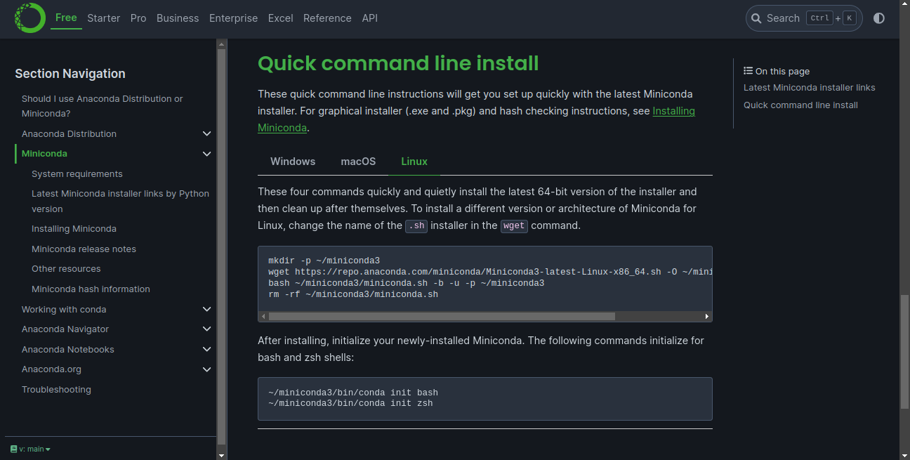Open the Business top nav item
The width and height of the screenshot is (910, 460).
click(178, 18)
